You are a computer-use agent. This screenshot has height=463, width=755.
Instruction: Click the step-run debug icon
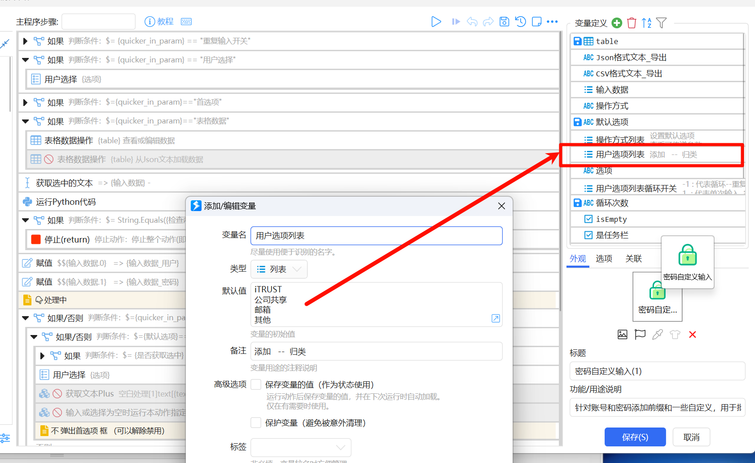pyautogui.click(x=456, y=22)
